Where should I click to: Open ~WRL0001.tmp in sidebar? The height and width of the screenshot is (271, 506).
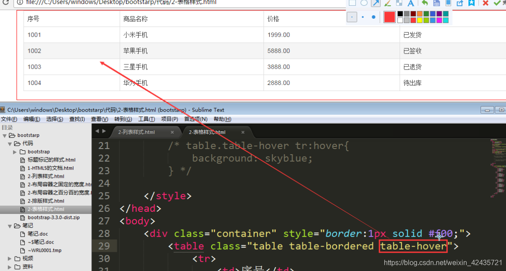44,251
